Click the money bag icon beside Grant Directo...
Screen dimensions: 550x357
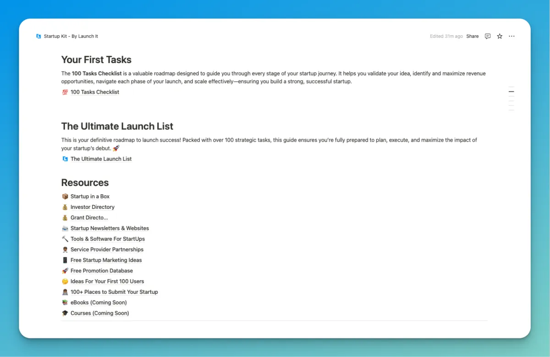point(65,218)
